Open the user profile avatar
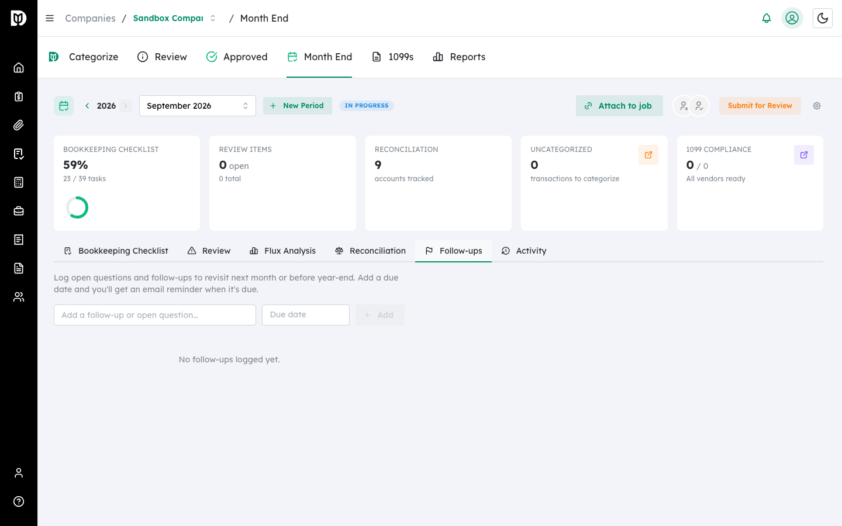Screen dimensions: 842x526 [792, 18]
